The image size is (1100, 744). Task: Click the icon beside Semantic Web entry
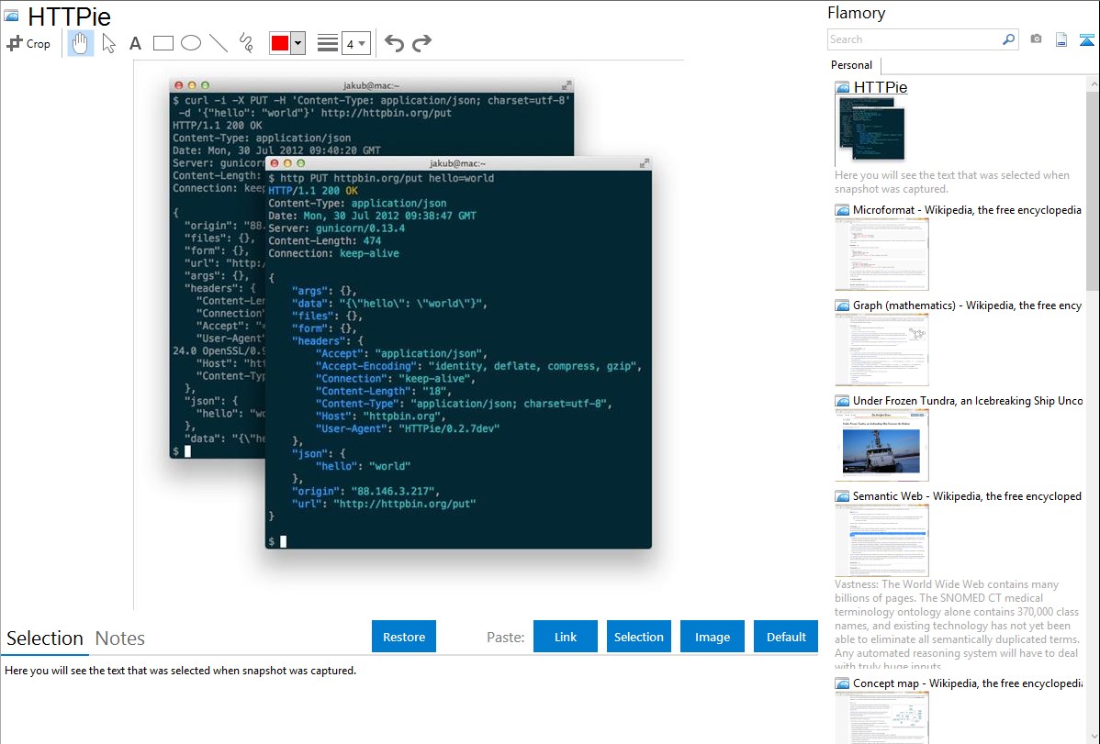(x=843, y=496)
